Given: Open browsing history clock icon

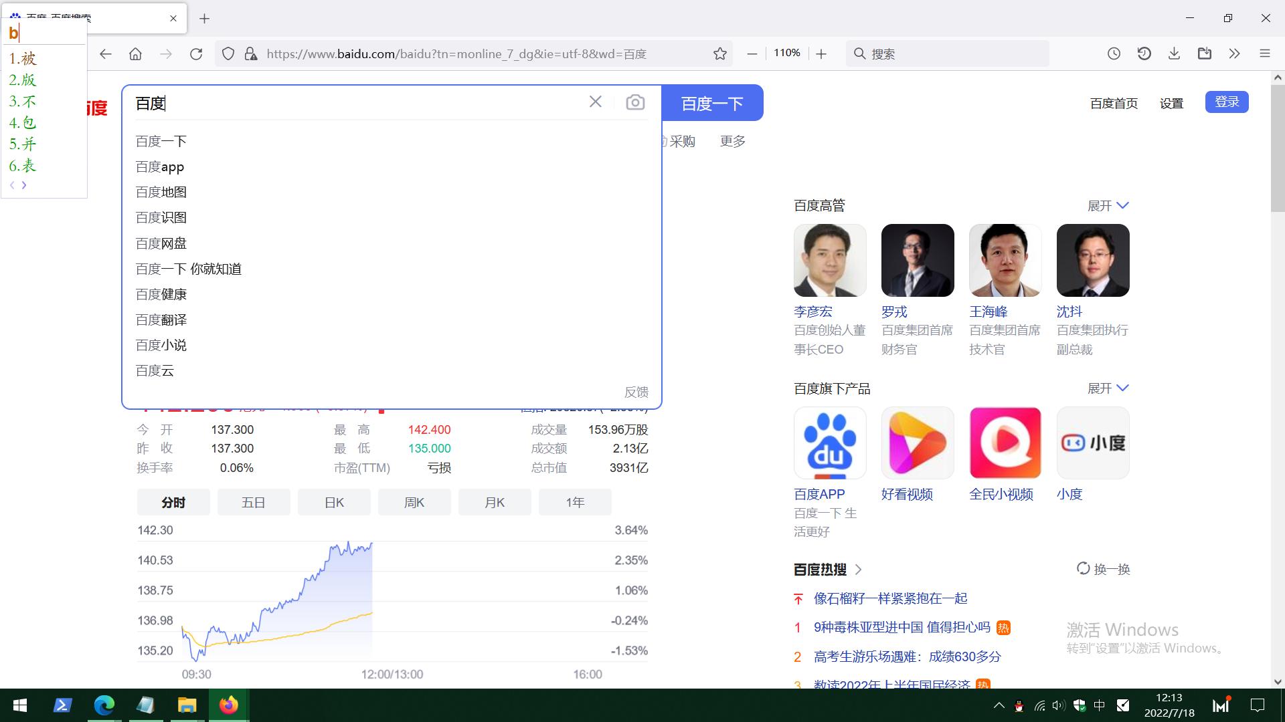Looking at the screenshot, I should tap(1114, 54).
